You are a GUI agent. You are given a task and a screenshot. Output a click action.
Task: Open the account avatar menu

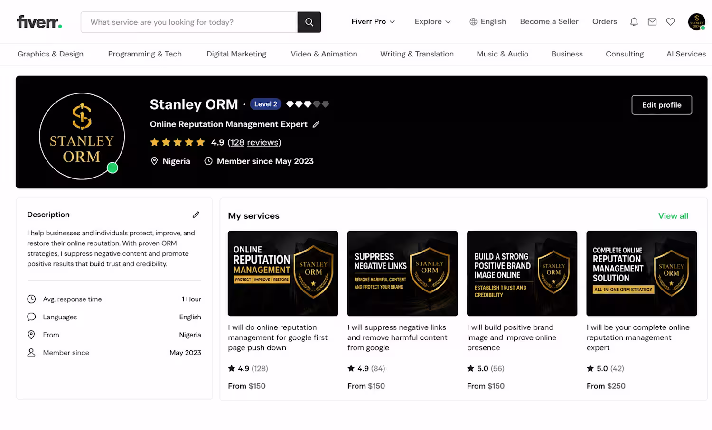coord(696,22)
